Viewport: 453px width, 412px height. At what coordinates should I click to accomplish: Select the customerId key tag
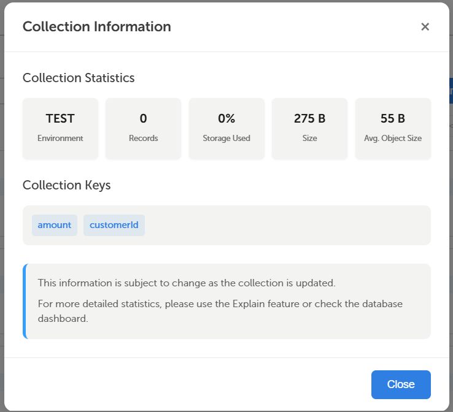coord(114,225)
